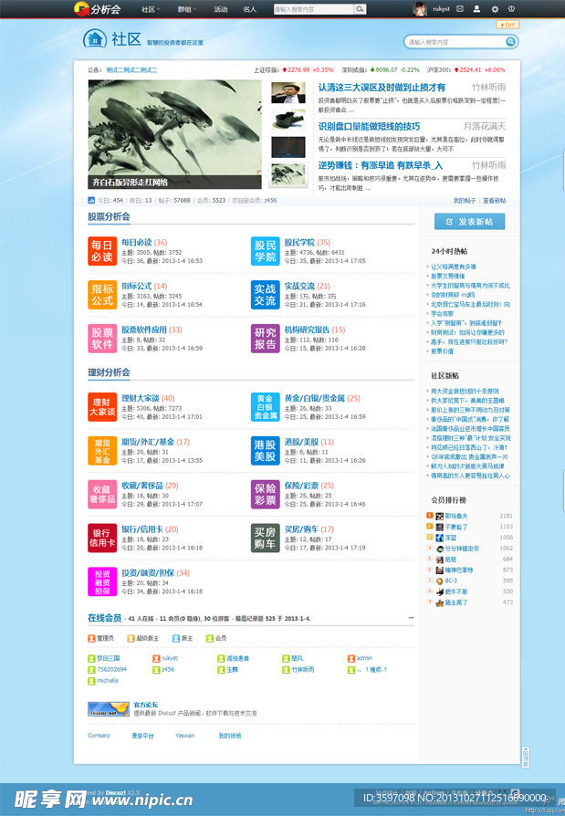Open the Discuz.net banner image
The height and width of the screenshot is (816, 565).
(x=109, y=709)
